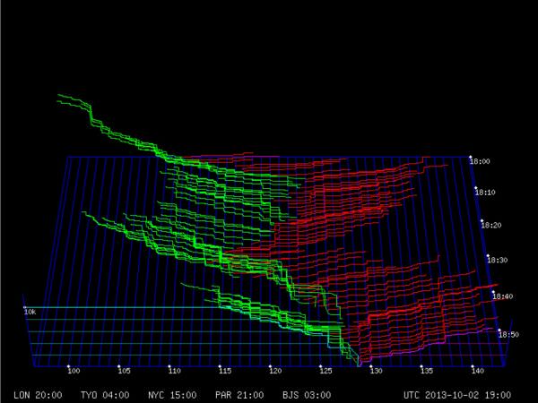Click the 18:50 time axis label
This screenshot has width=538, height=403.
point(508,334)
